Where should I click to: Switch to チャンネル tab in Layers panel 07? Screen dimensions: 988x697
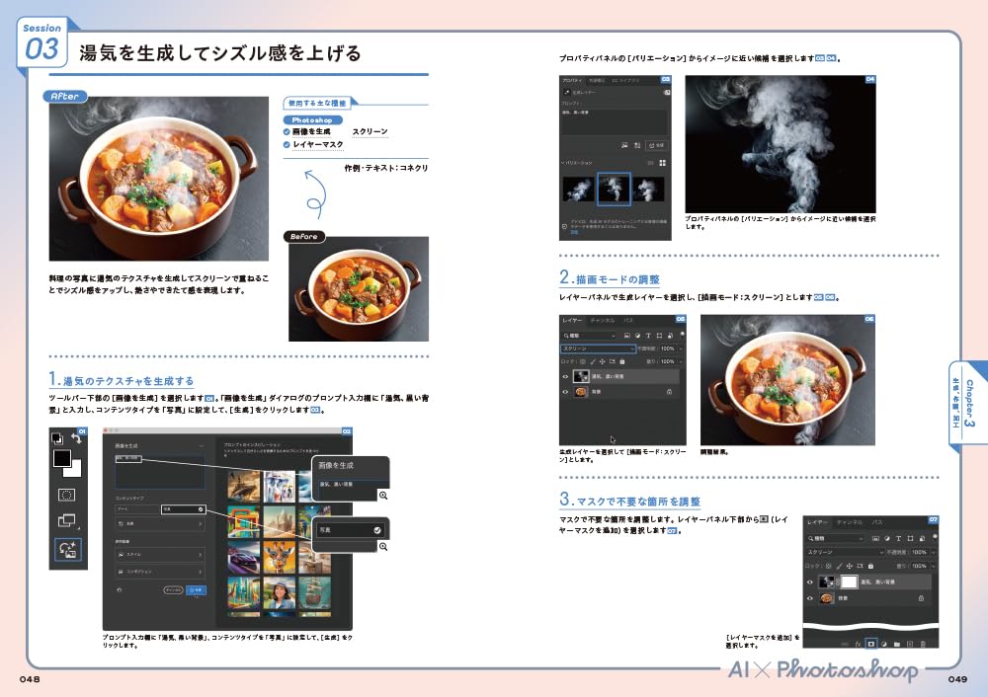850,522
